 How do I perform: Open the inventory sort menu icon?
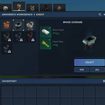(x=104, y=81)
